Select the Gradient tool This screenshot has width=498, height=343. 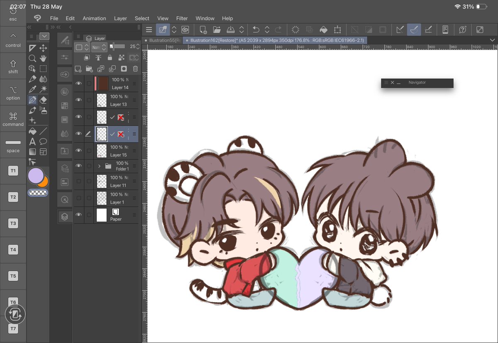pos(32,152)
